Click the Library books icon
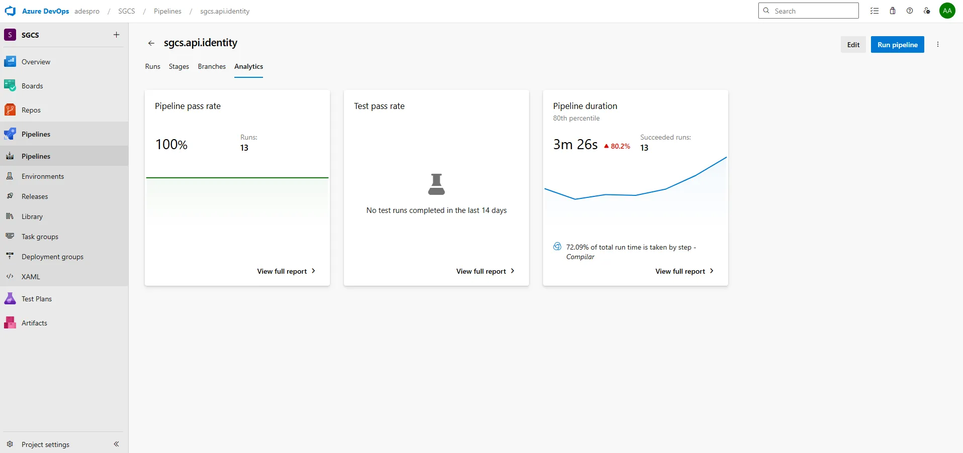Screen dimensions: 963x453 coord(10,216)
